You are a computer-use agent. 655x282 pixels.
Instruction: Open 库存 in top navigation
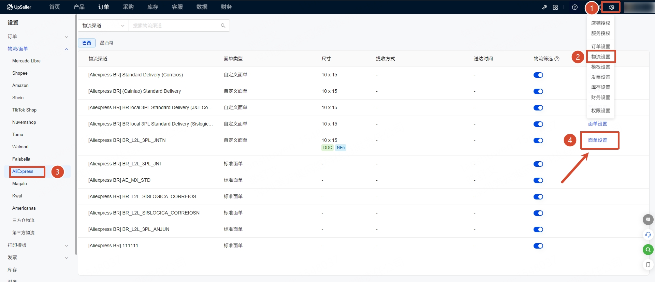[153, 7]
